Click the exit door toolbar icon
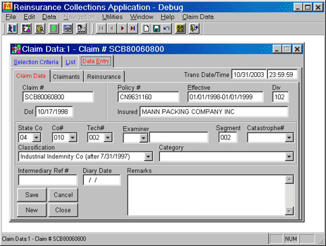This screenshot has height=246, width=326. click(194, 28)
